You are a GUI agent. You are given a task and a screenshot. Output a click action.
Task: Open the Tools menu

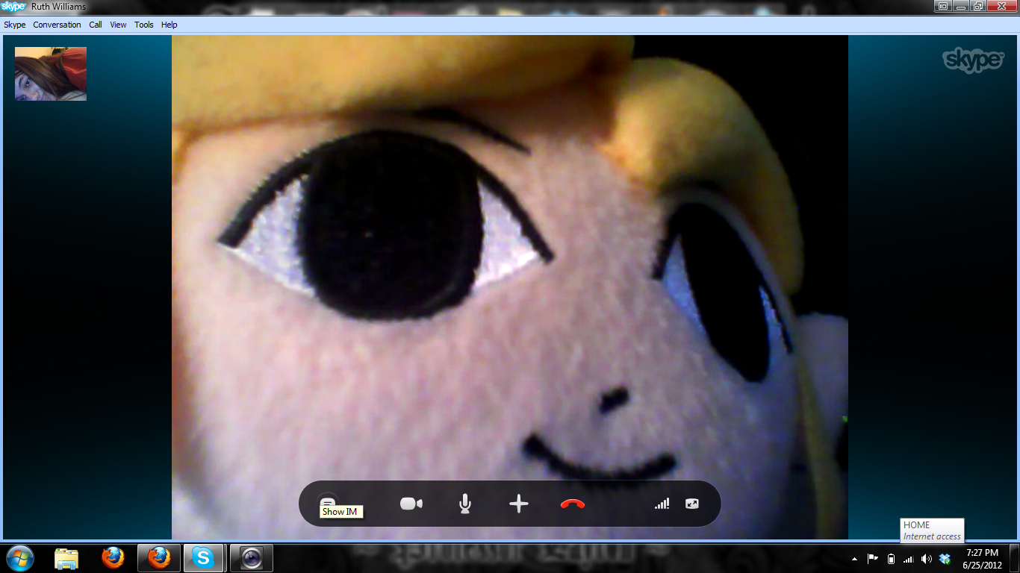click(144, 25)
